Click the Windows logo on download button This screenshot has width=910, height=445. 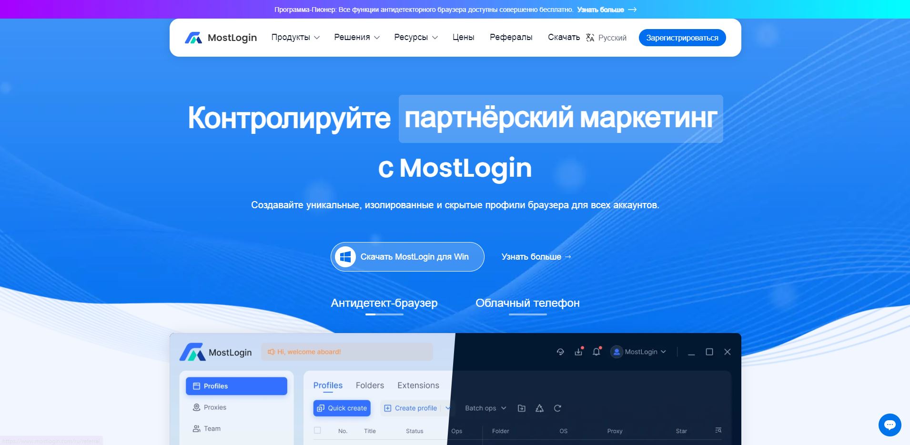tap(345, 257)
